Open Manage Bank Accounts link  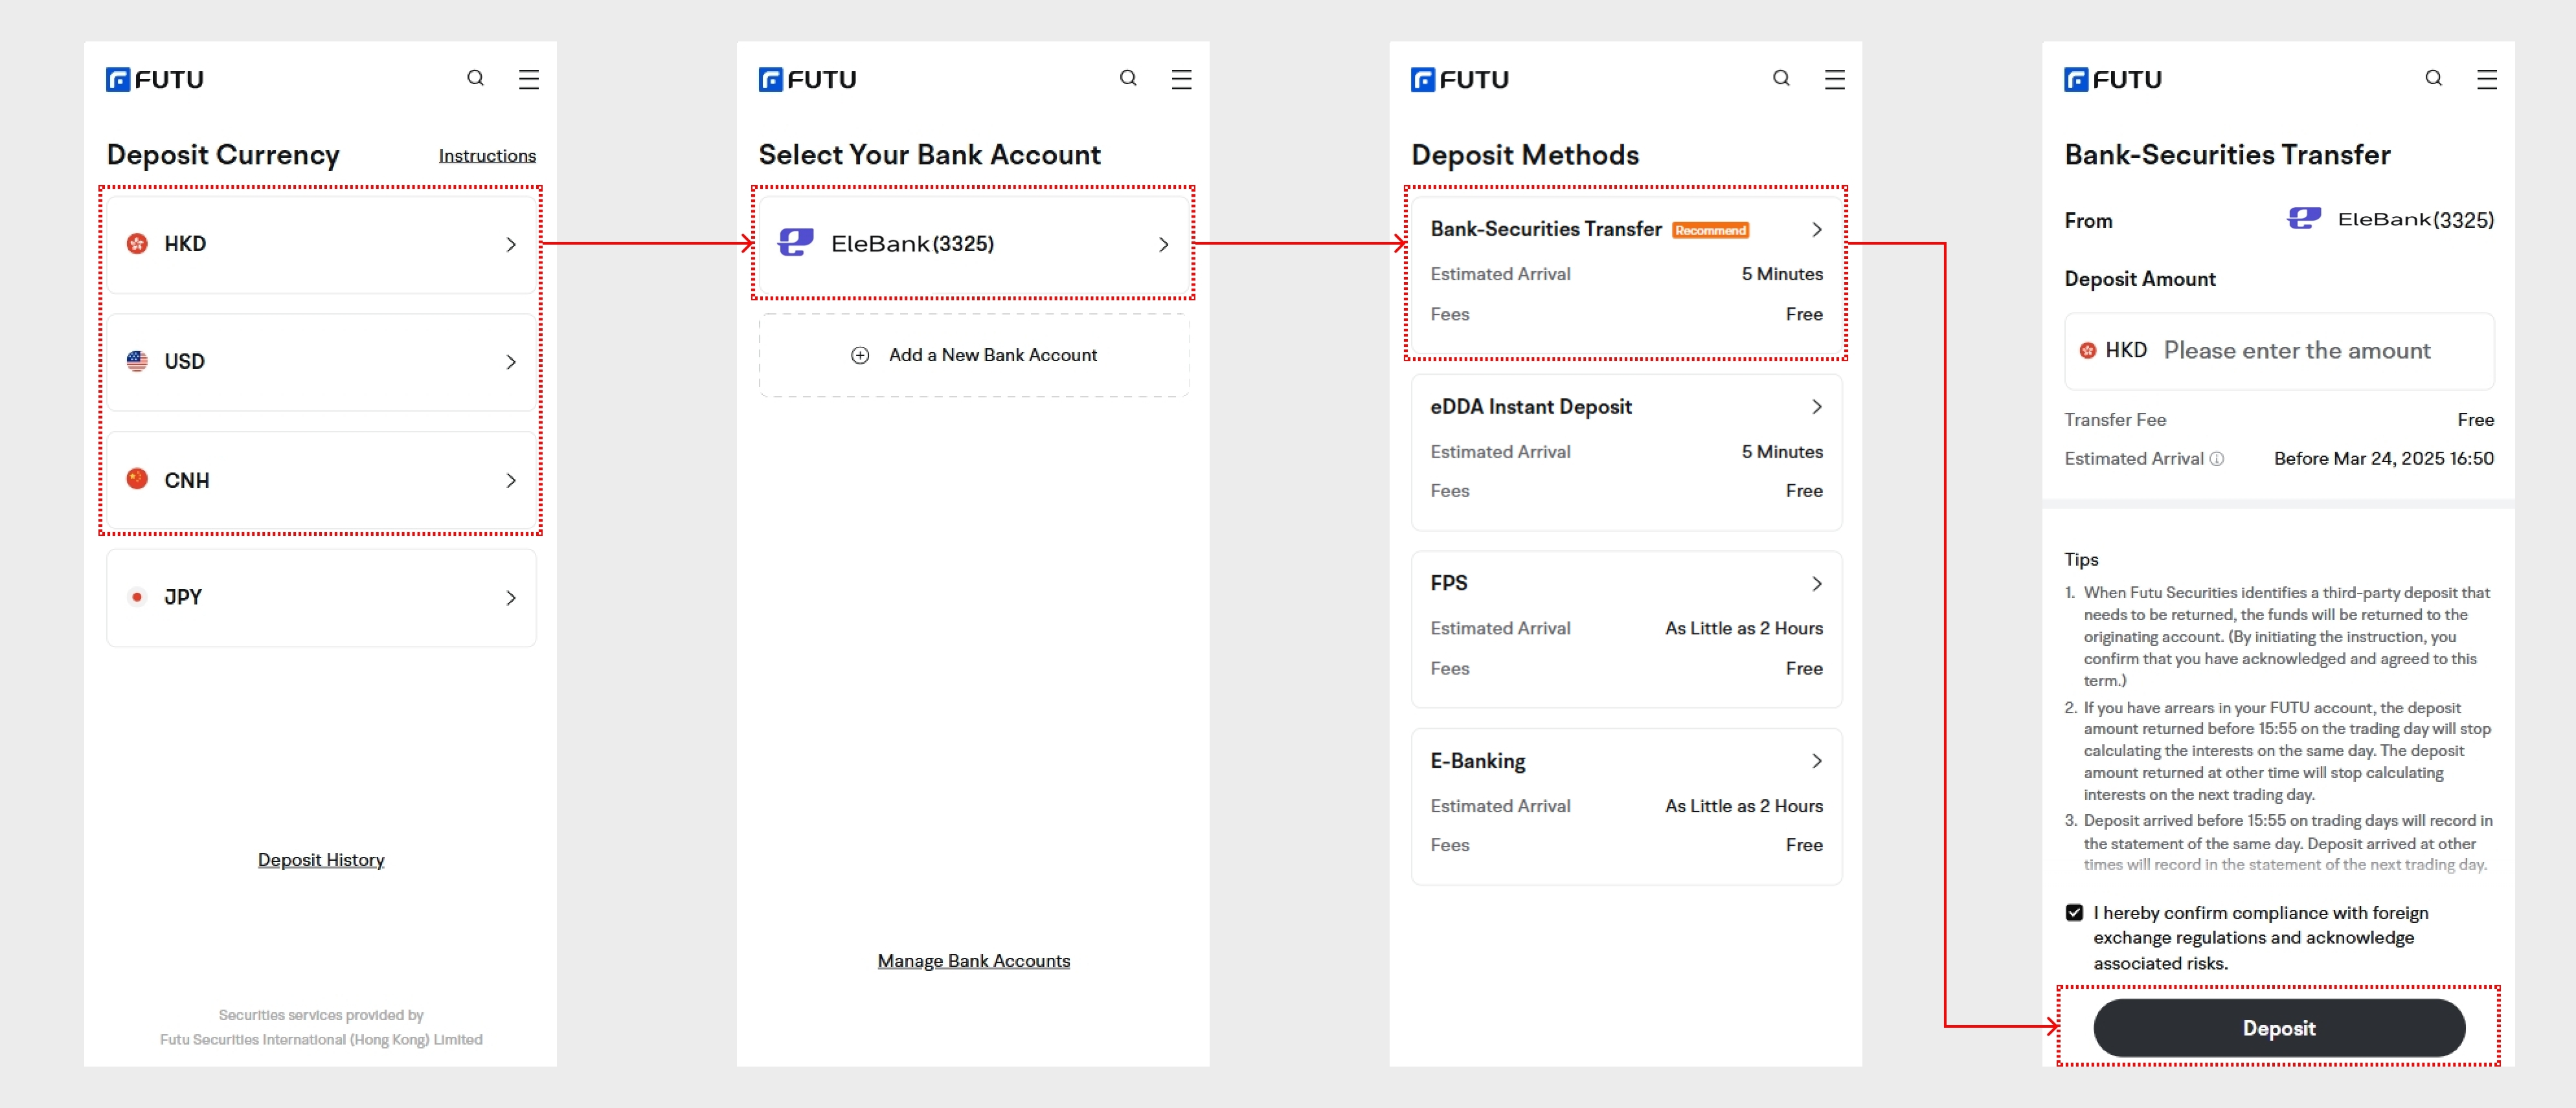click(974, 961)
